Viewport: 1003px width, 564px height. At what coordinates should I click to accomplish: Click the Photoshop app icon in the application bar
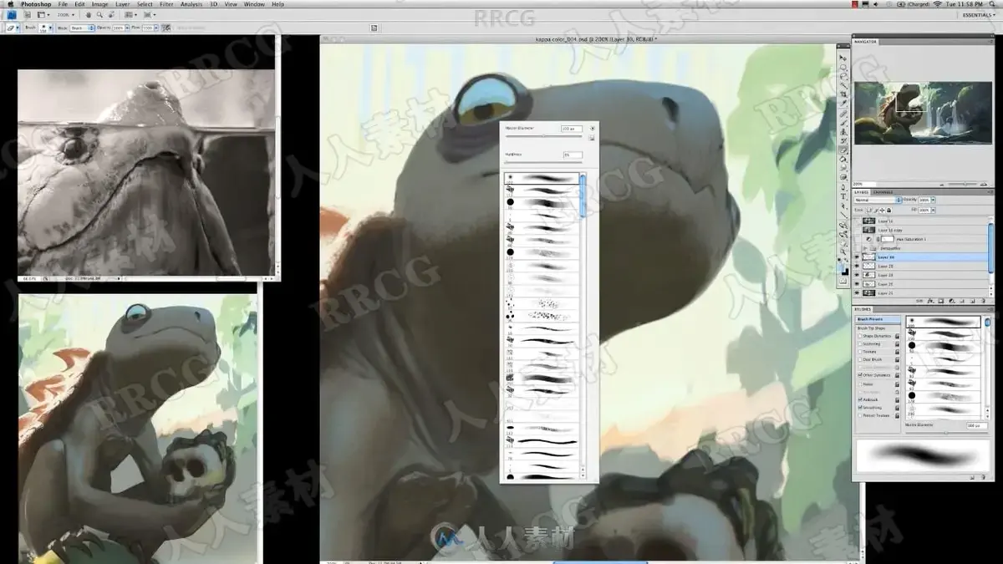tap(12, 15)
